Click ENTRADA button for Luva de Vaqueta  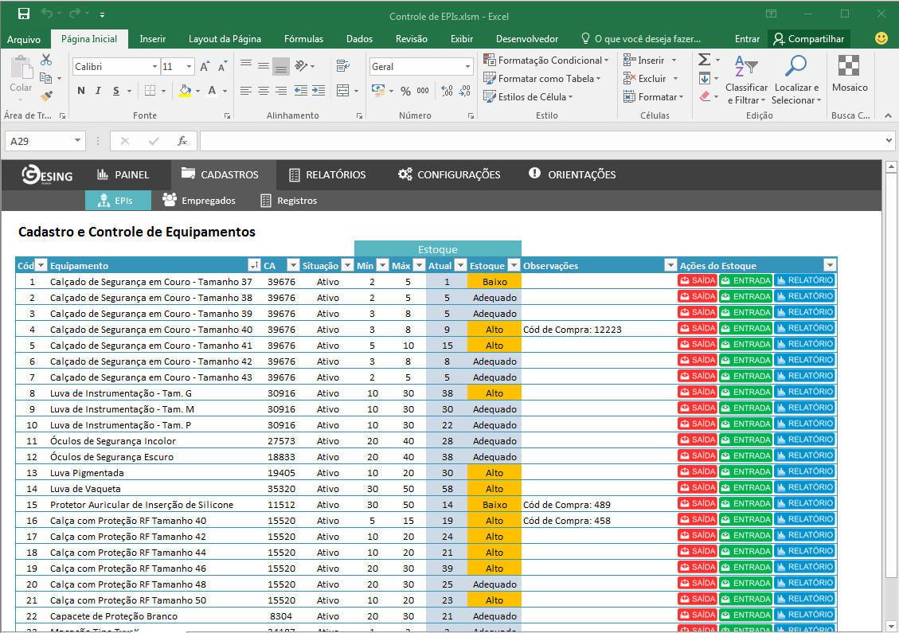(745, 487)
